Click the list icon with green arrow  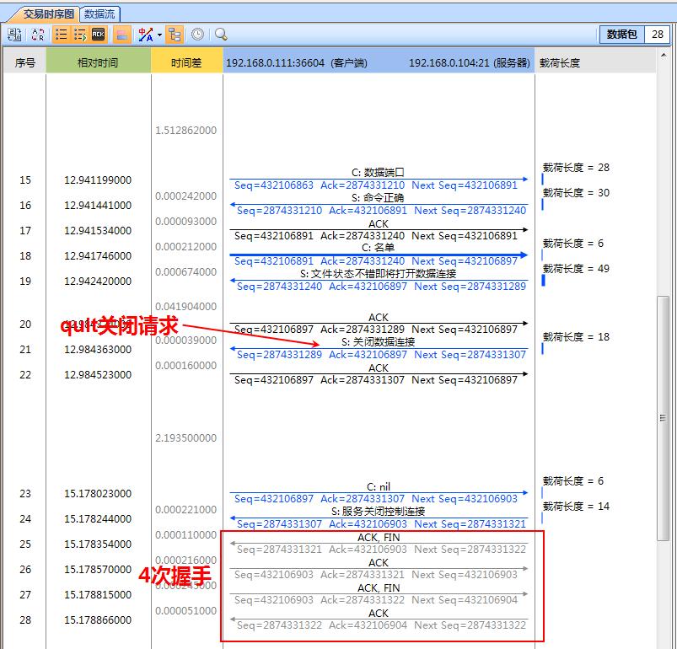81,35
